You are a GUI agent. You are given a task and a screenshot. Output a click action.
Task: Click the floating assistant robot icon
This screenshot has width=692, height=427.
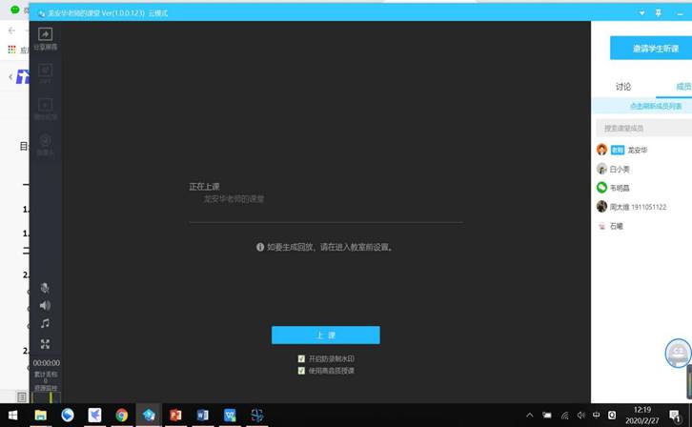point(678,354)
